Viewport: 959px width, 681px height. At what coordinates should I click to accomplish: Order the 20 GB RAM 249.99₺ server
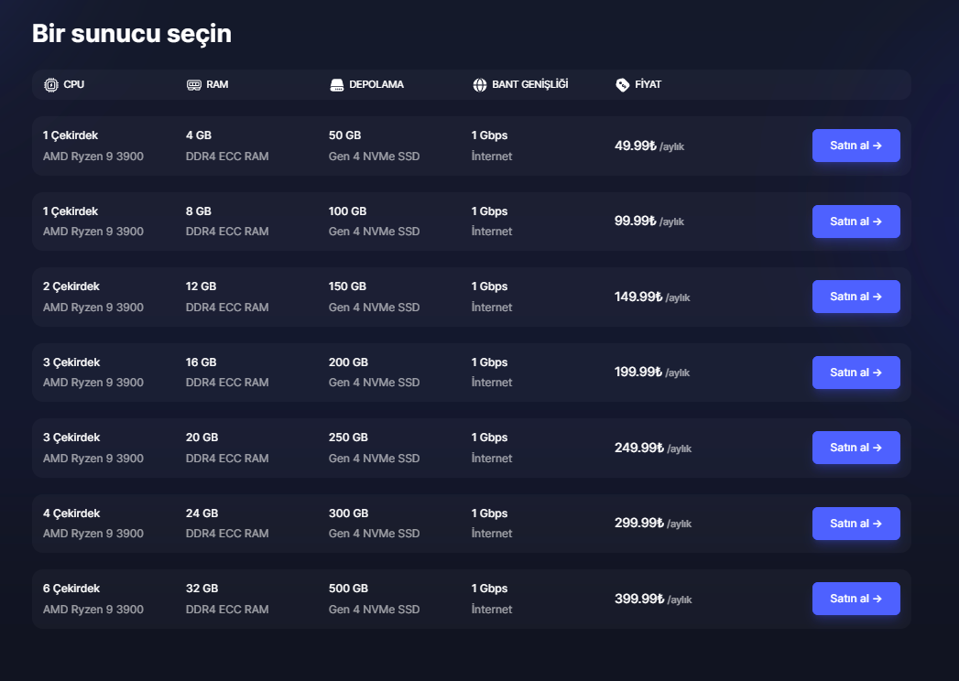pos(855,448)
